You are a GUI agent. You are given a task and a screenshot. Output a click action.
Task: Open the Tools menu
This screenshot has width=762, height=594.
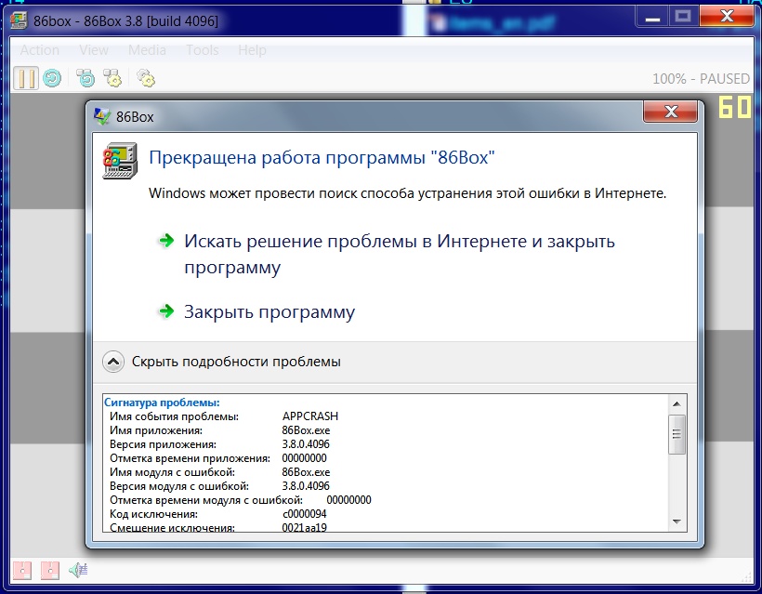203,50
